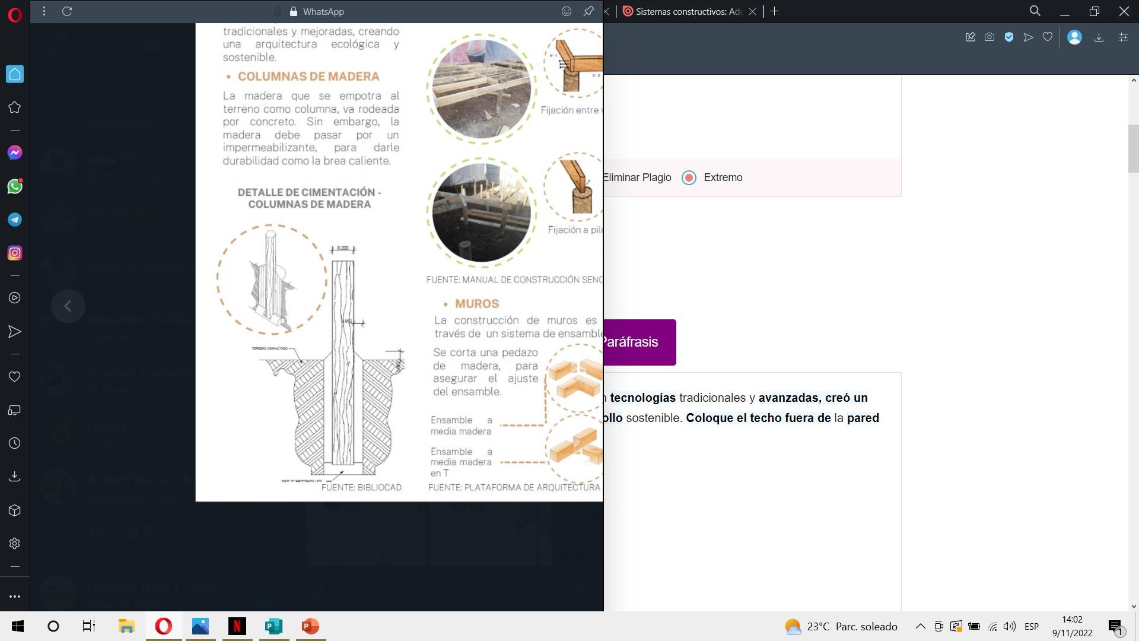Open Messenger in the Opera sidebar
Screen dimensions: 1139x641
pos(15,153)
